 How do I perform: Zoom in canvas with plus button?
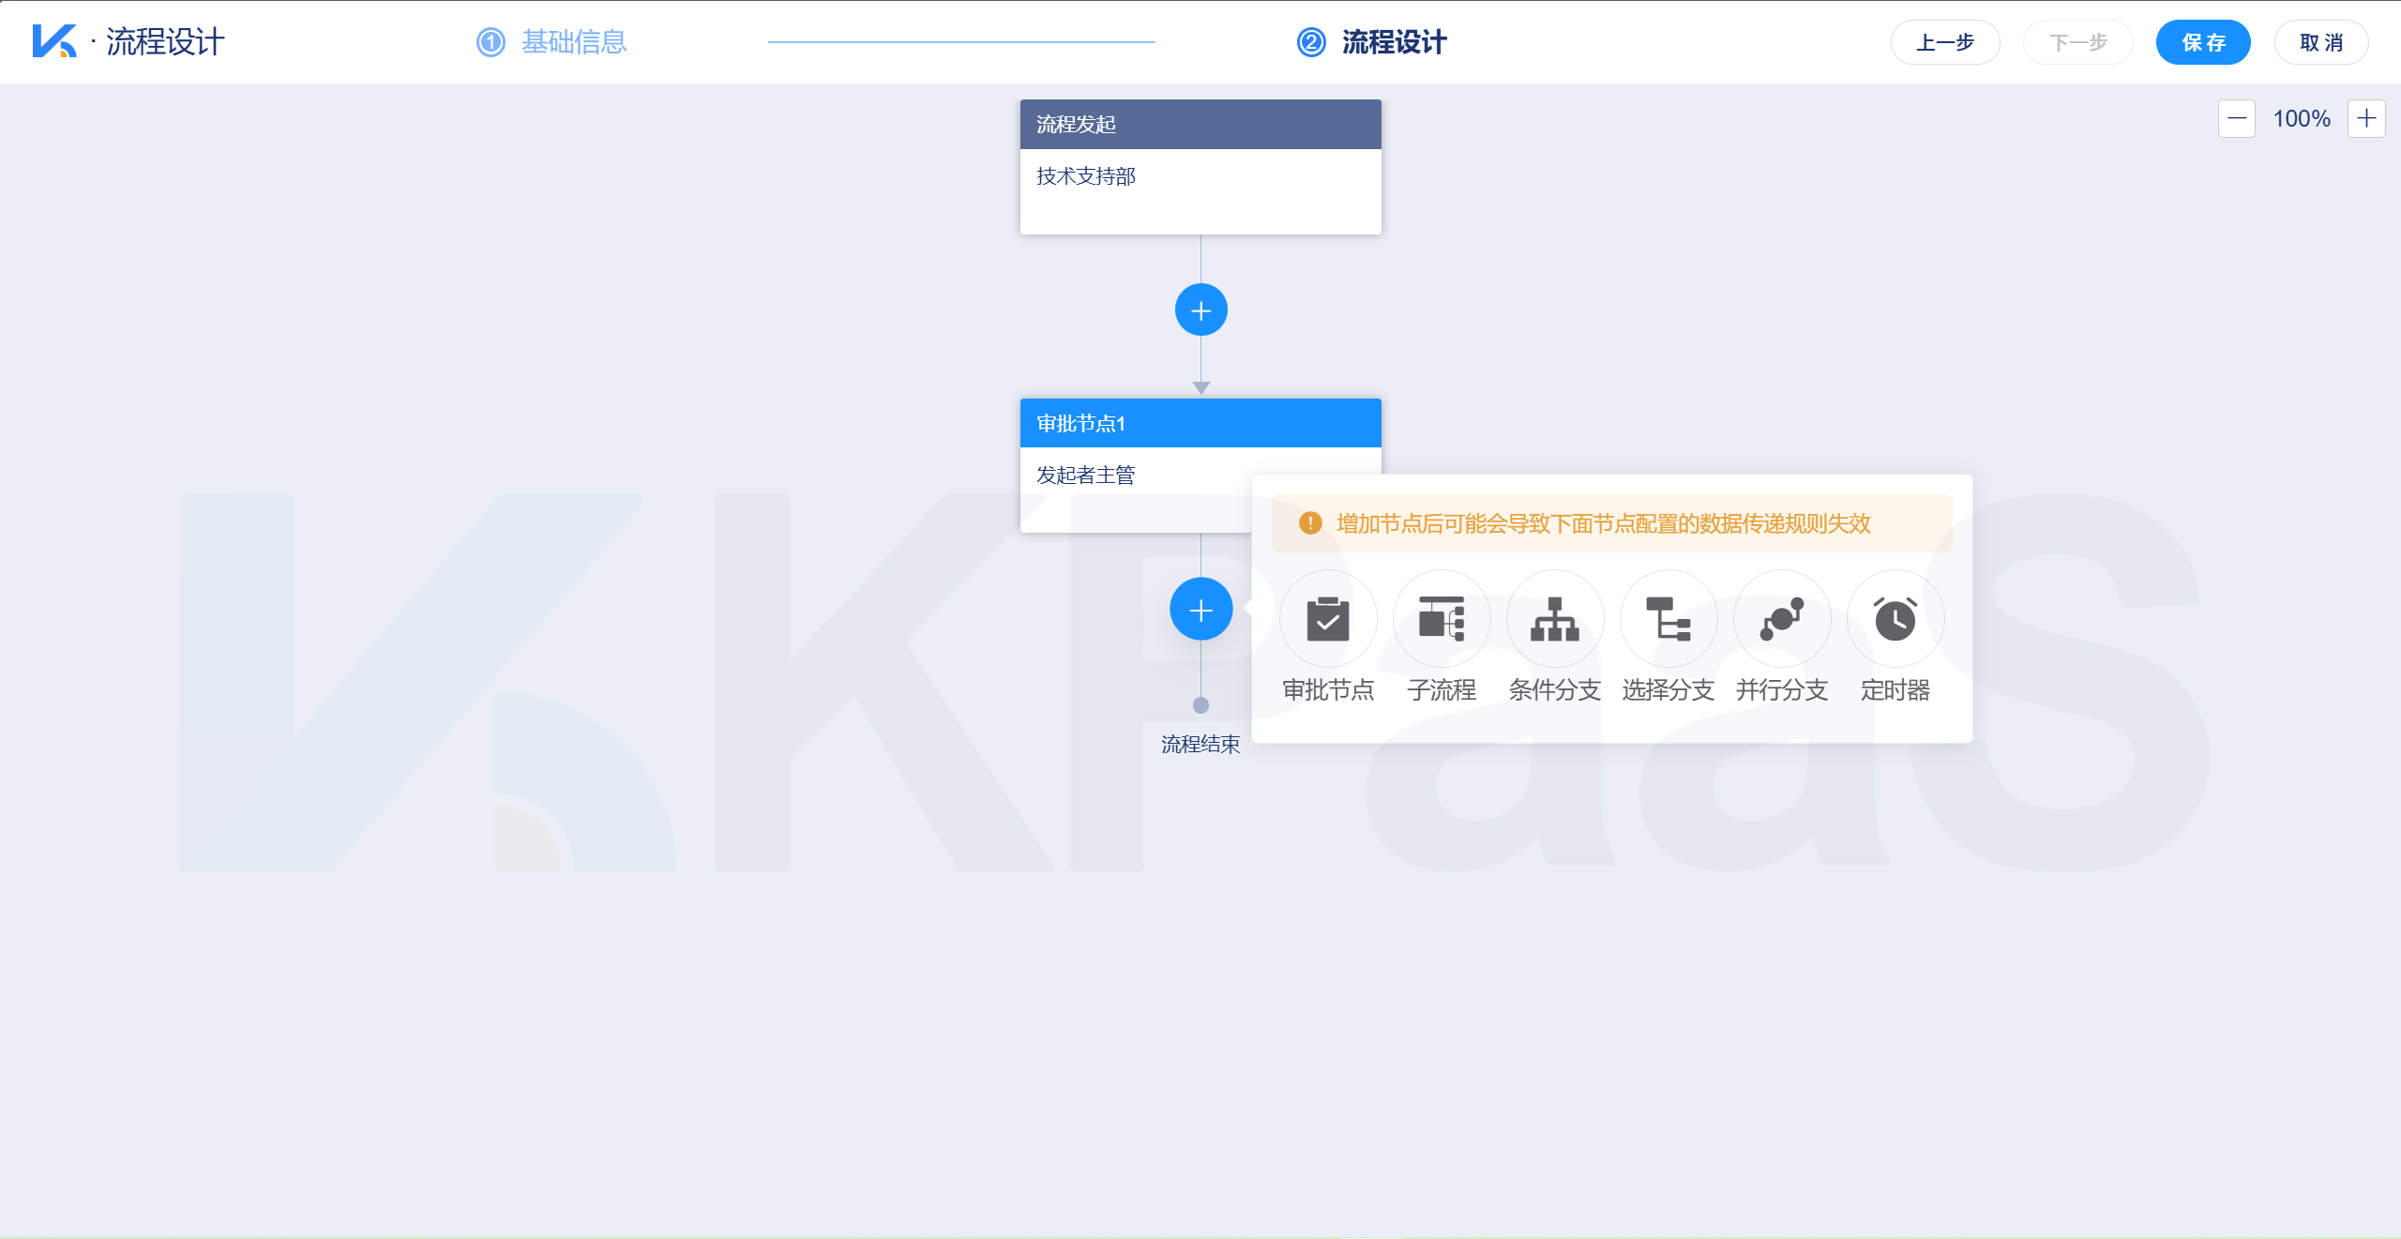pos(2366,118)
